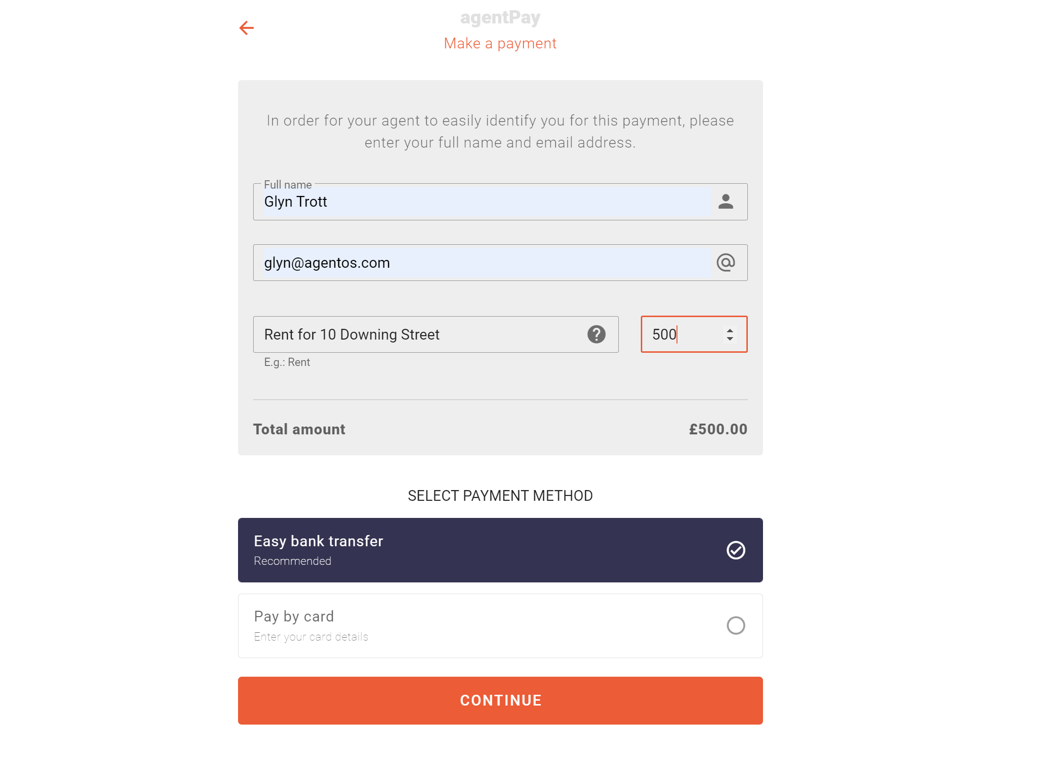Viewport: 1046px width, 771px height.
Task: Click the agentPay logo
Action: pyautogui.click(x=500, y=18)
